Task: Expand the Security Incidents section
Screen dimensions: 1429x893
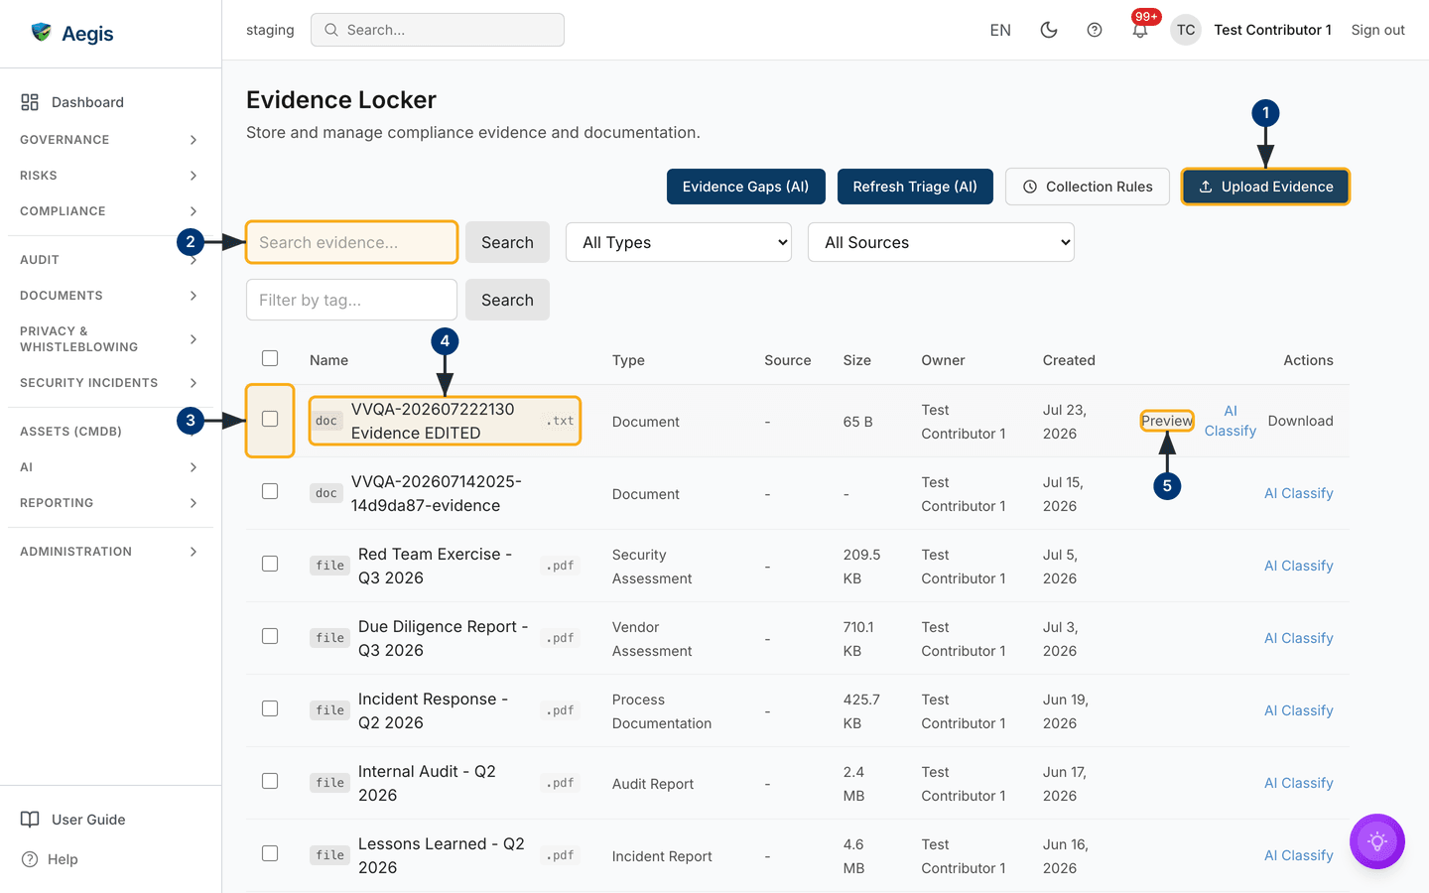Action: click(x=109, y=383)
